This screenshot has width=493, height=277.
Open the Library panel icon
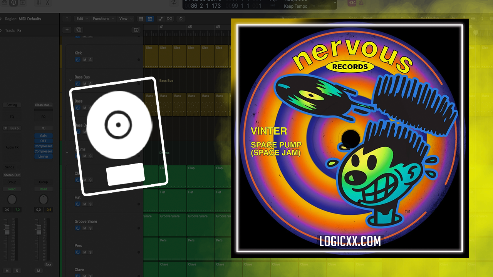coord(4,2)
